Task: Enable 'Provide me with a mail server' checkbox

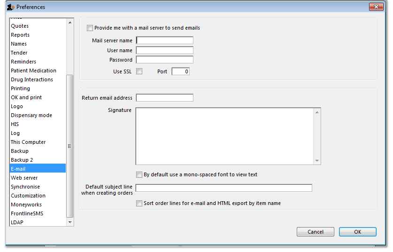Action: click(x=90, y=28)
